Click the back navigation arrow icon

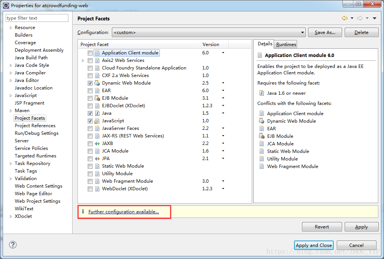[x=345, y=18]
